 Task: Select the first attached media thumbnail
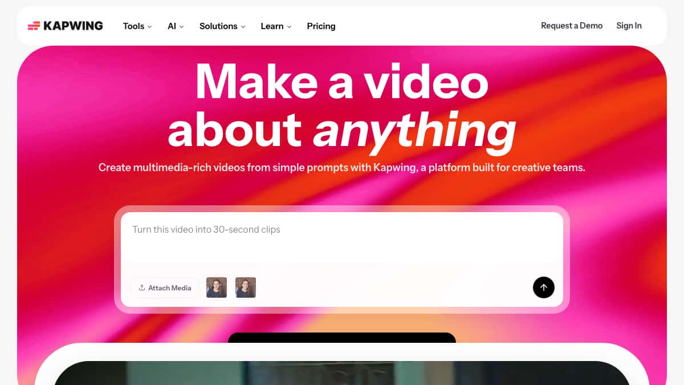point(217,287)
